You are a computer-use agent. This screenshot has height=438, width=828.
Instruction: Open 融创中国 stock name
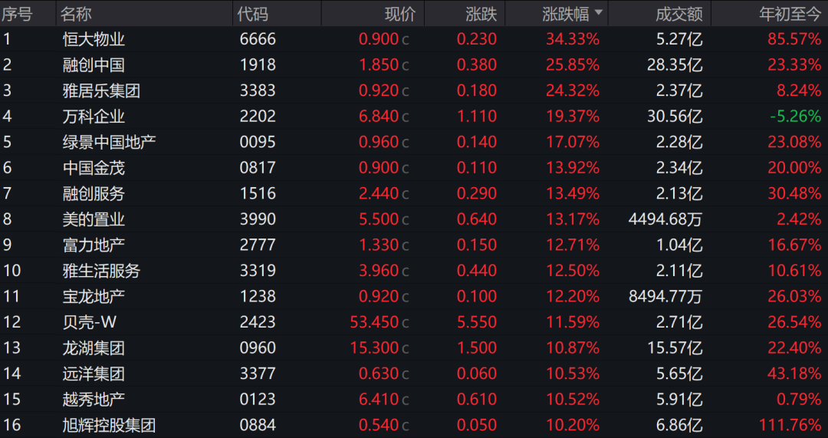[x=94, y=65]
